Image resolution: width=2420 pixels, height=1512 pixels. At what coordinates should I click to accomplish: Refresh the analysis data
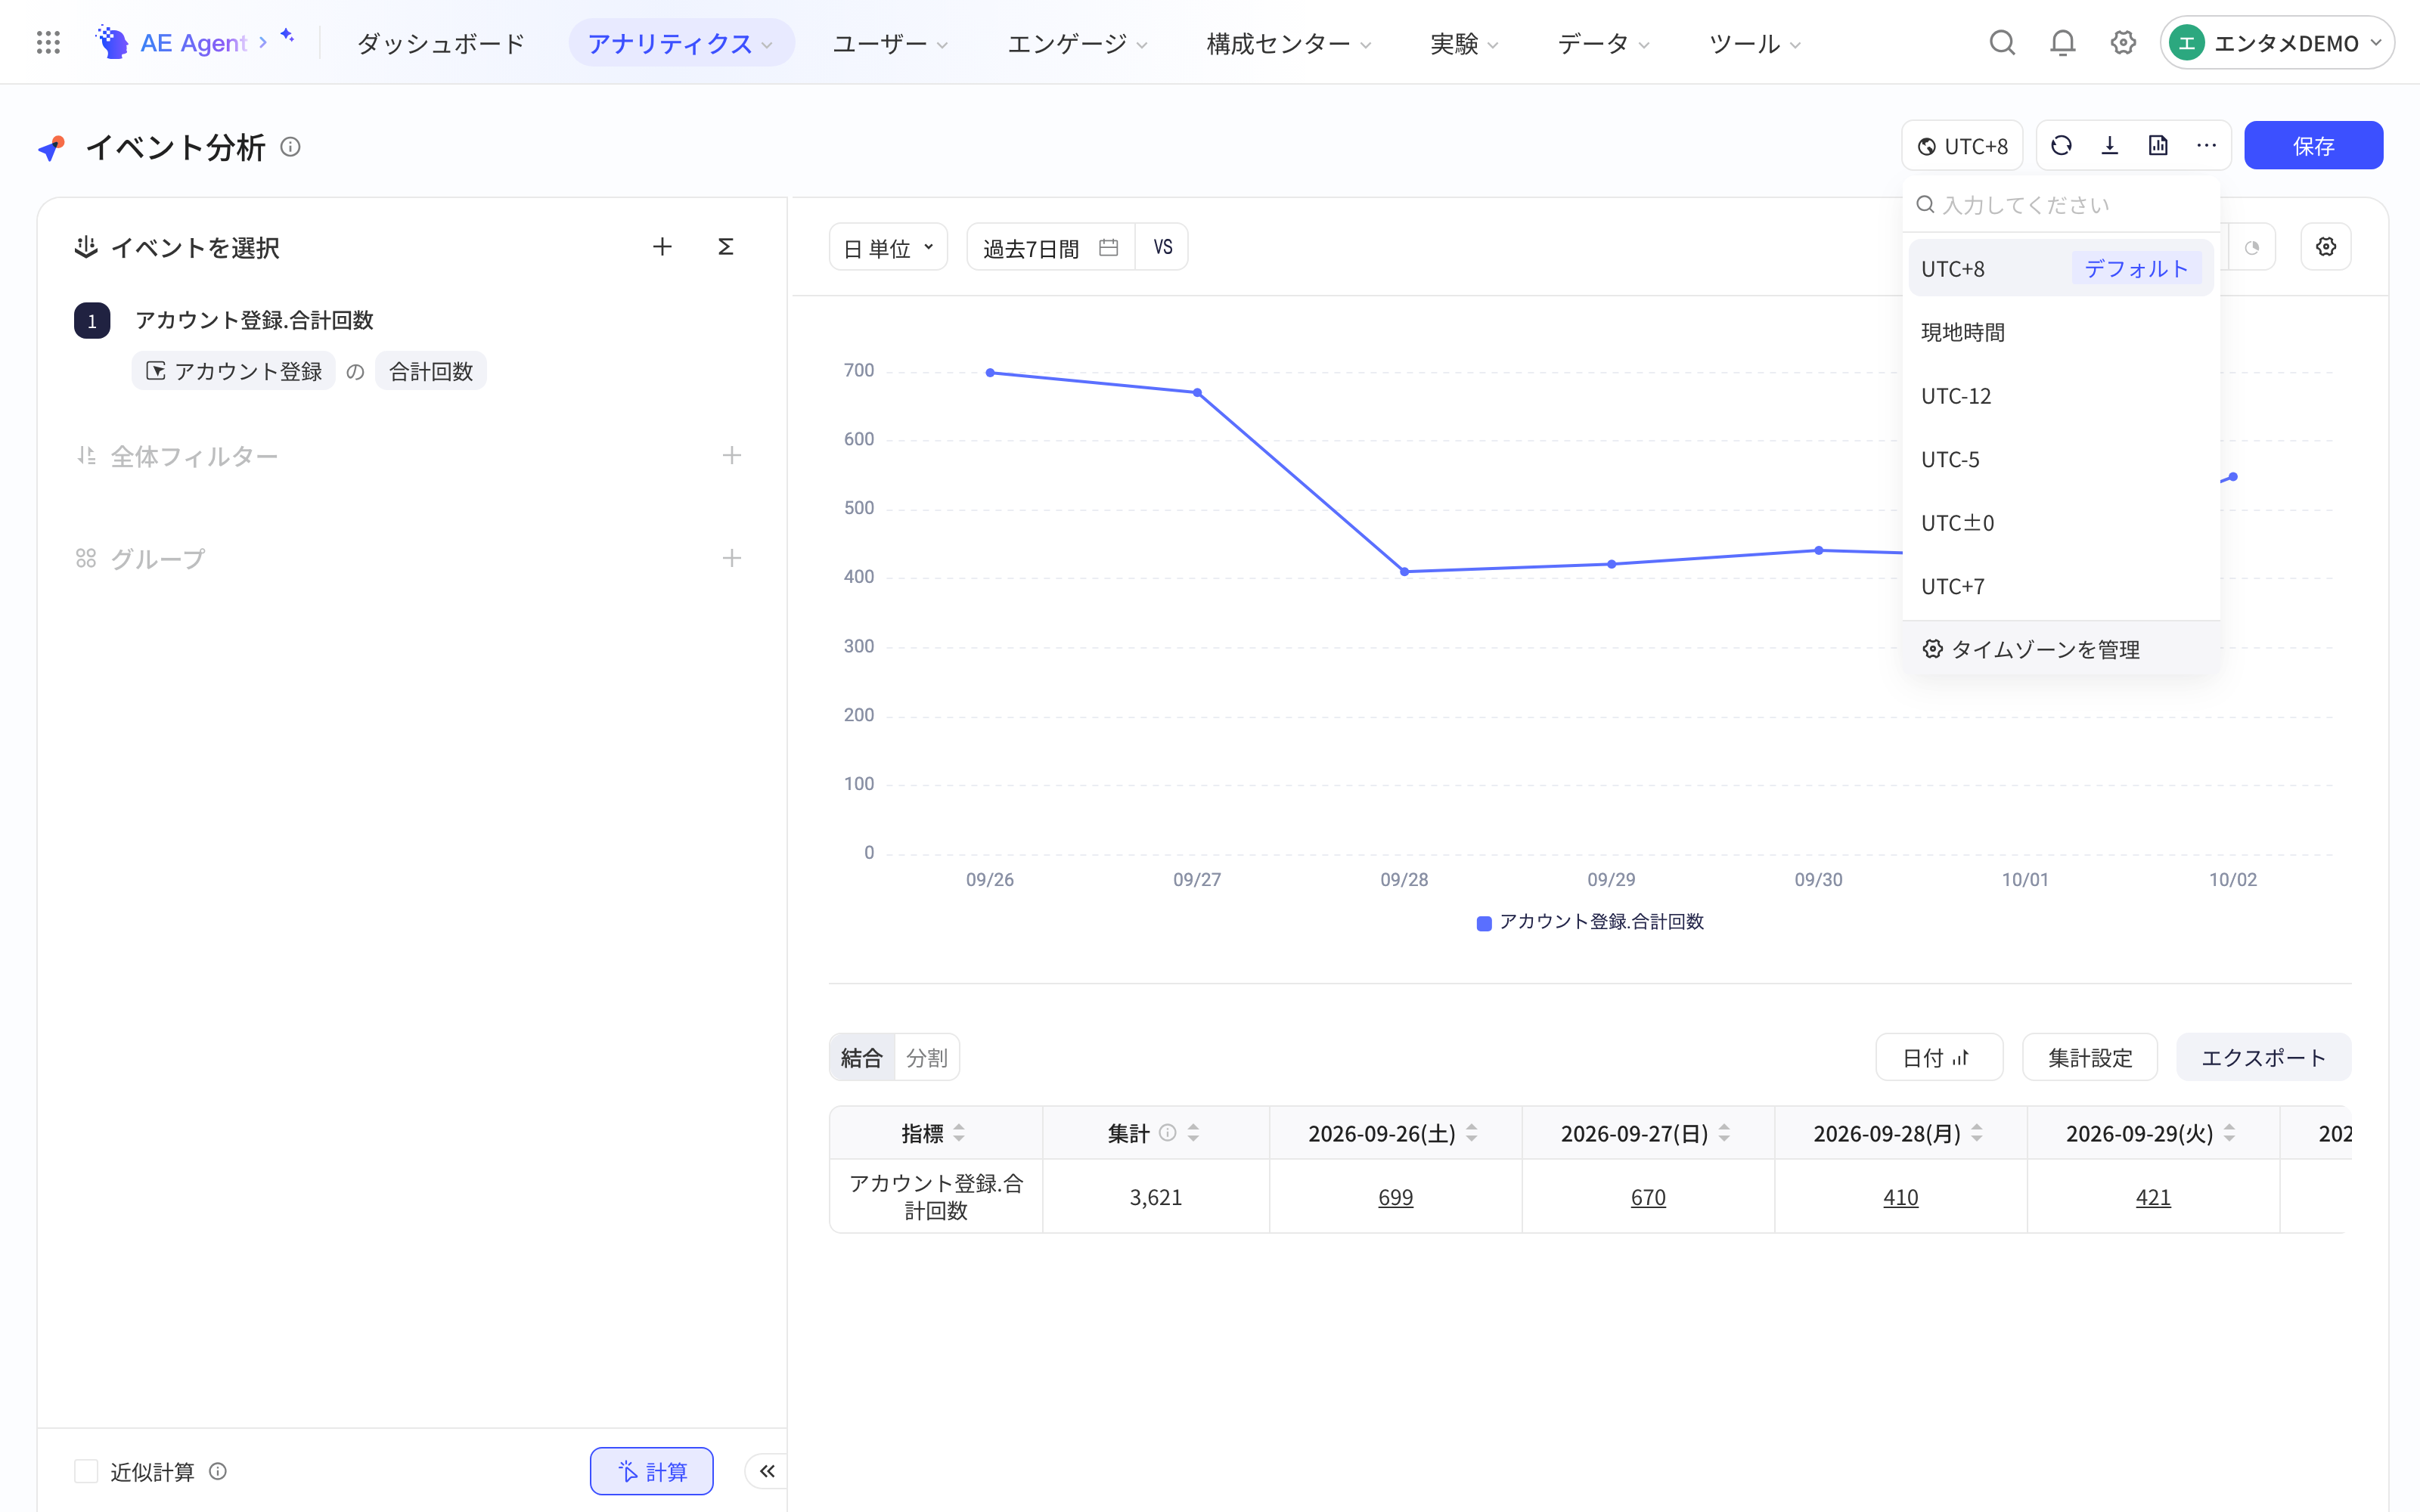click(2061, 146)
